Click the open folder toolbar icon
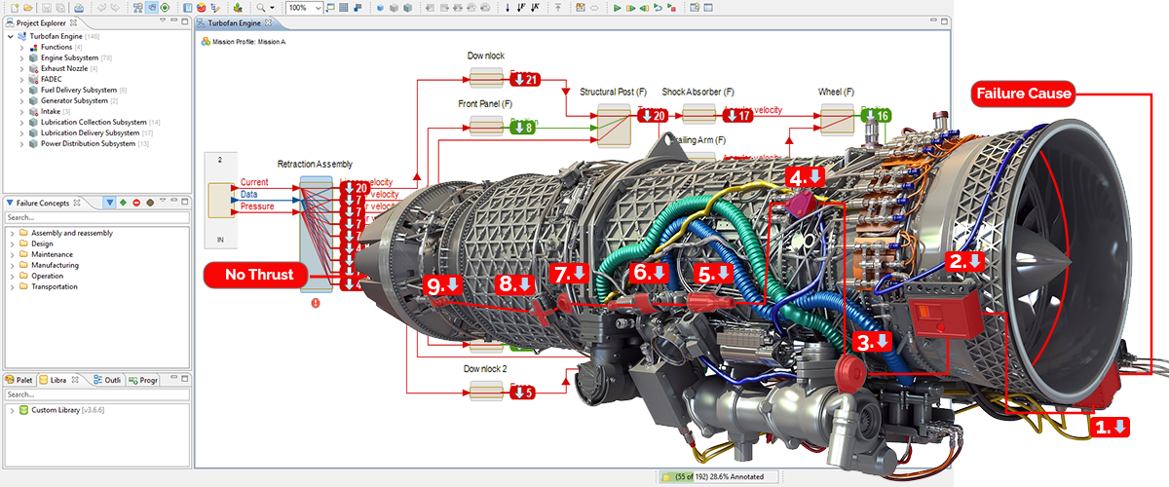This screenshot has width=1169, height=487. pyautogui.click(x=29, y=8)
